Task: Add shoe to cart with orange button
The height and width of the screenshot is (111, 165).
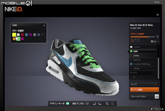Action: pos(144,90)
